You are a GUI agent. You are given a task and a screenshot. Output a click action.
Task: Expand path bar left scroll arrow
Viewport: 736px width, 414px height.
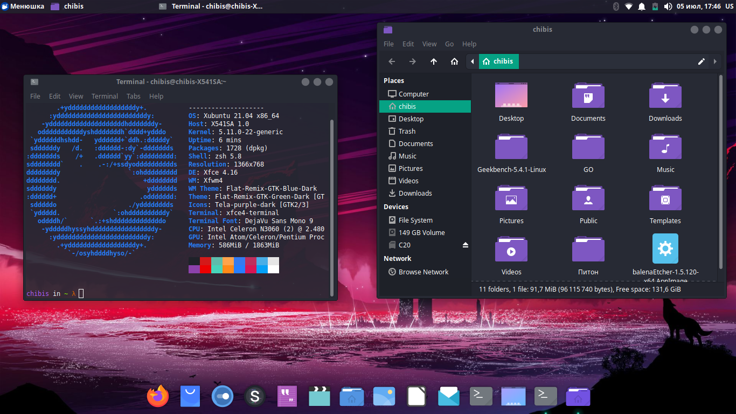[473, 61]
